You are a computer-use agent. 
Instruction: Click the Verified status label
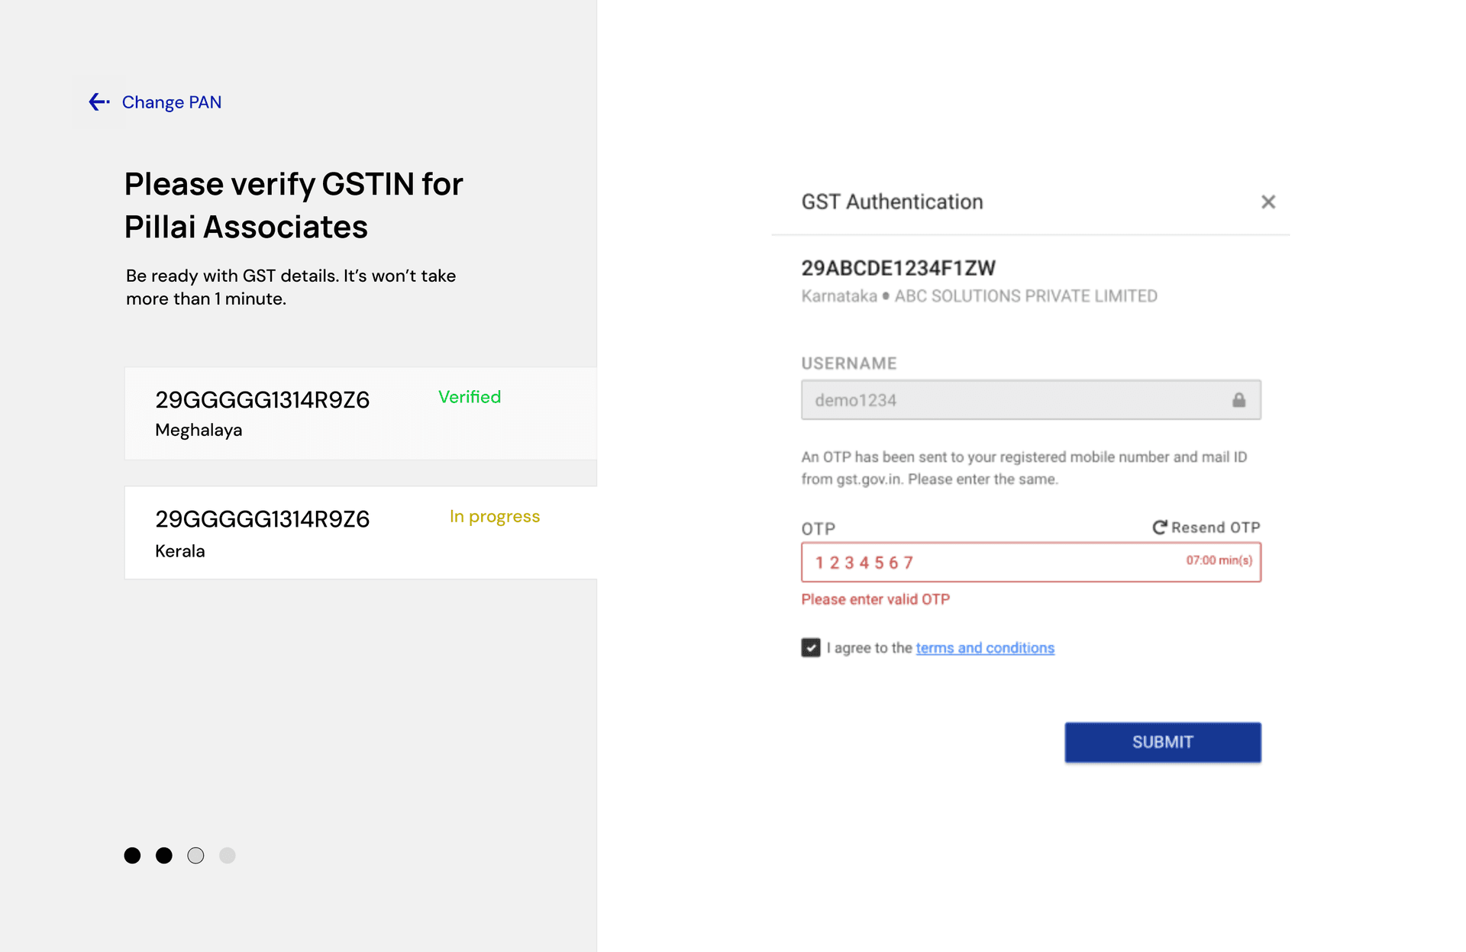pyautogui.click(x=470, y=397)
